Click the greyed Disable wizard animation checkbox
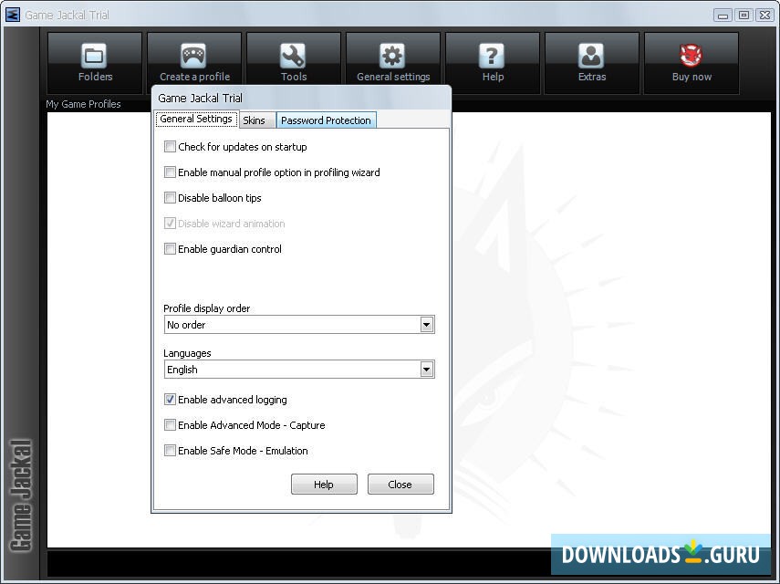Viewport: 780px width, 584px height. pos(170,224)
